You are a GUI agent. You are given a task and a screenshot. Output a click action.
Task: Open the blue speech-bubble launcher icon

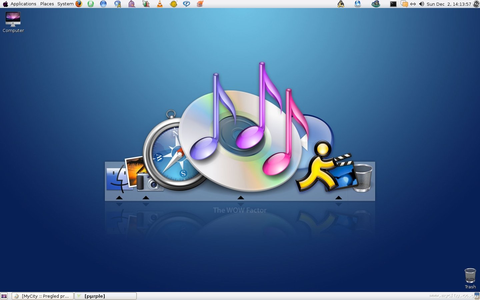point(187,4)
